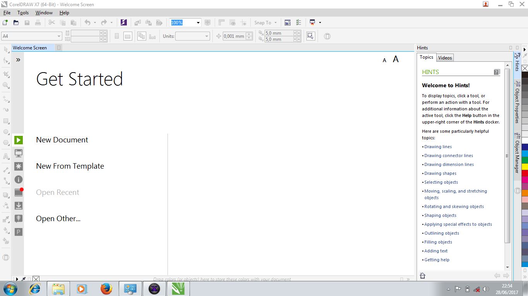
Task: Open the Adding text hint topic
Action: 436,251
